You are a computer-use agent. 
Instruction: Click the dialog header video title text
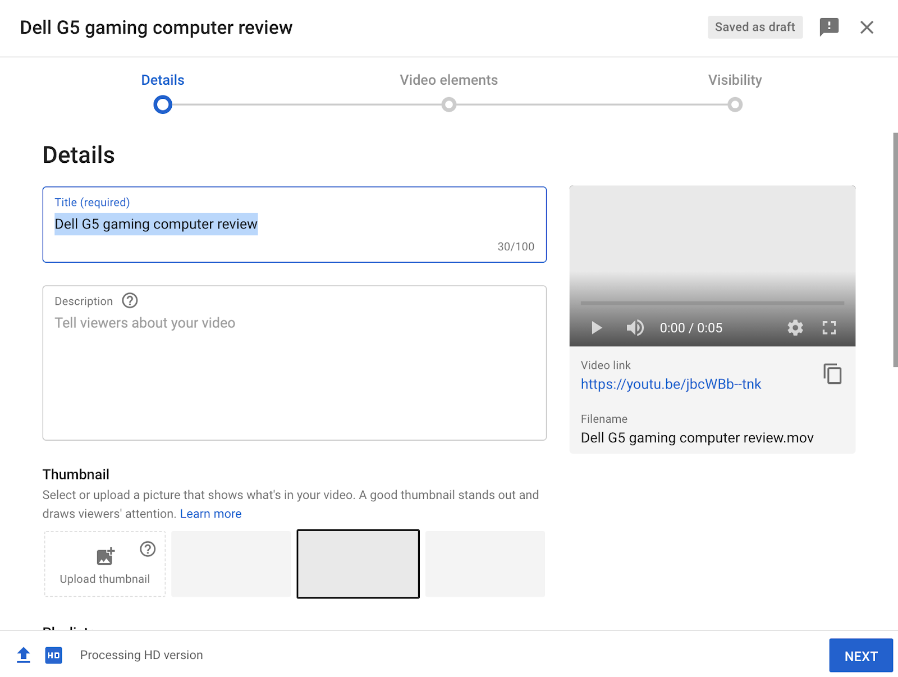pyautogui.click(x=156, y=28)
